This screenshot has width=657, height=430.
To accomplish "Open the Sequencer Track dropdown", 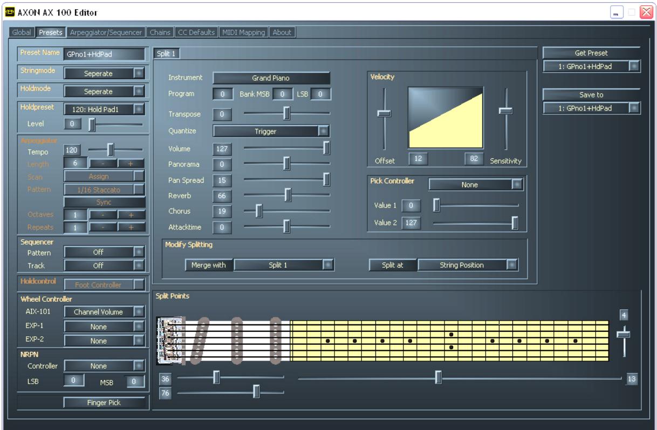I will (x=105, y=266).
